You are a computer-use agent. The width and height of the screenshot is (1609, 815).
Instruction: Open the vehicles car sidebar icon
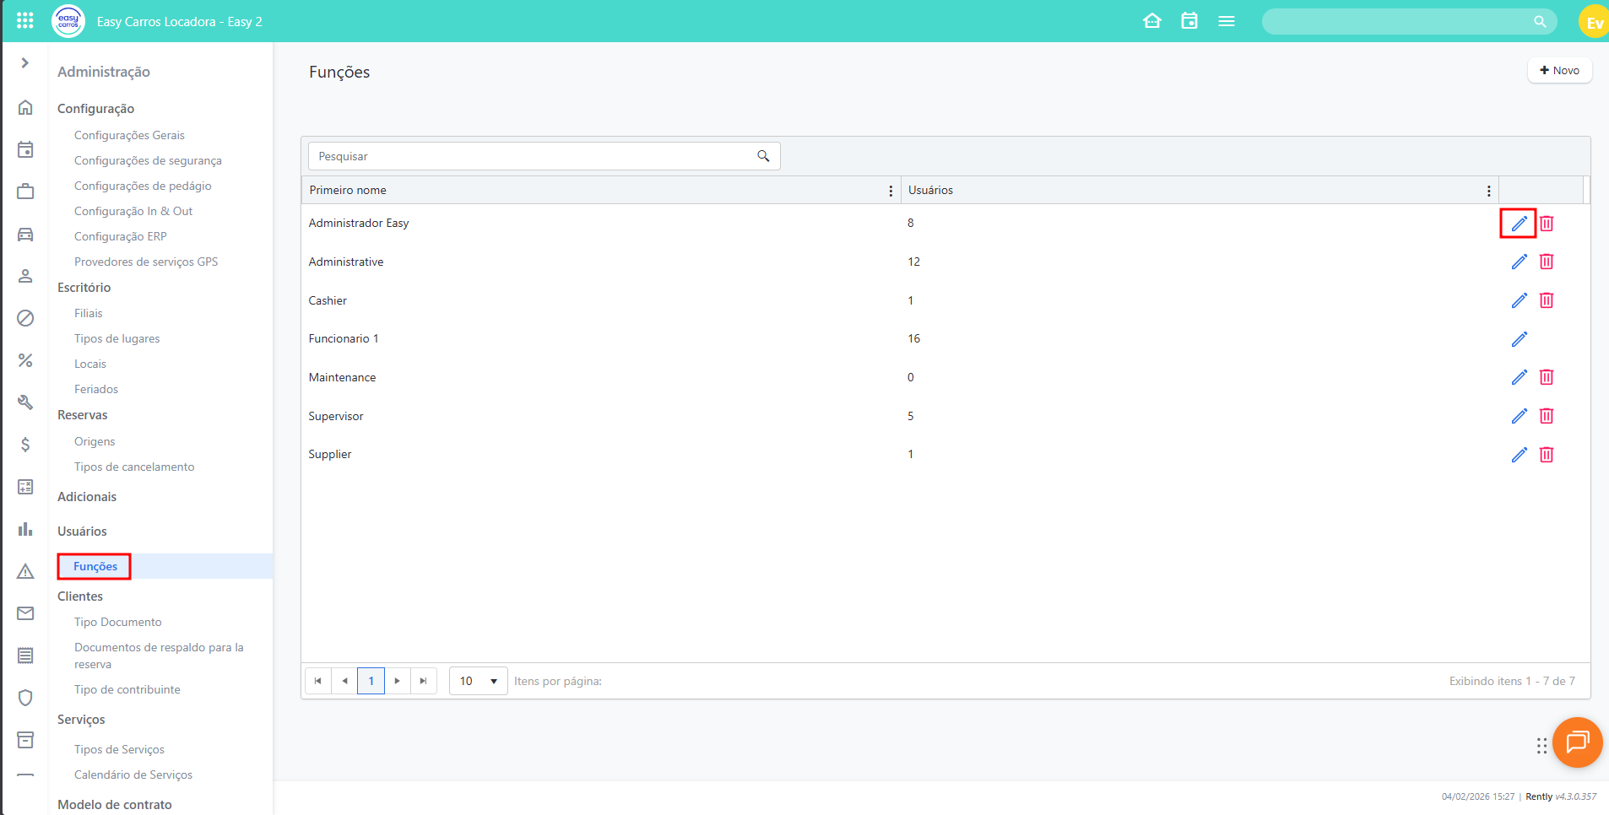pos(25,235)
